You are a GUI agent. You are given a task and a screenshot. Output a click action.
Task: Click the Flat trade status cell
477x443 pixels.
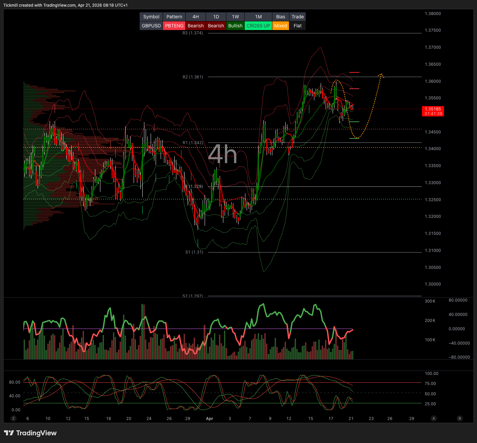pos(298,26)
